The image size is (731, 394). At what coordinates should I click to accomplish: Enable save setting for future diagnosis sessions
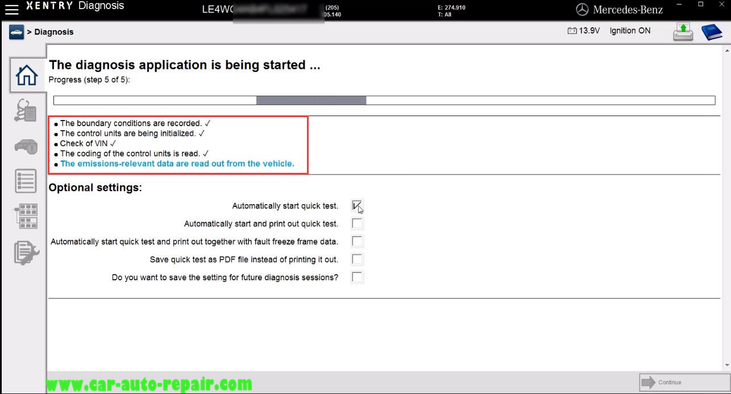click(357, 277)
